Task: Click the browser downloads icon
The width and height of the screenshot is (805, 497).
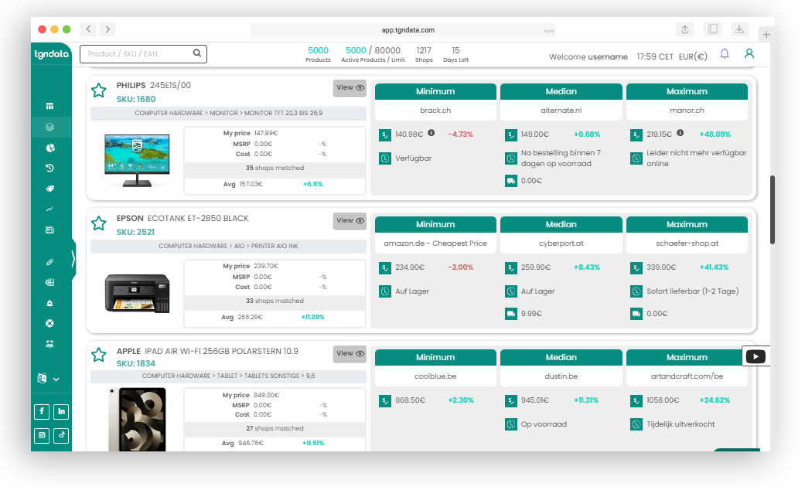Action: pyautogui.click(x=739, y=29)
